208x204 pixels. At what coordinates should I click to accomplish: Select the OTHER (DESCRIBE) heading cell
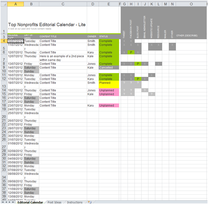191,35
